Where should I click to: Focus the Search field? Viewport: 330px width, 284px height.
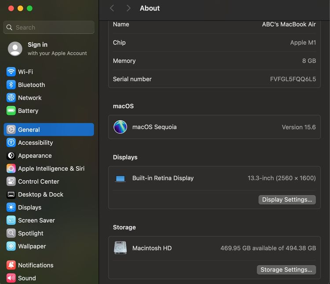coord(49,27)
